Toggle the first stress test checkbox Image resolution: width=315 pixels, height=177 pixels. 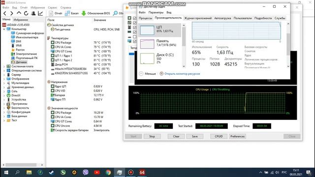click(134, 18)
